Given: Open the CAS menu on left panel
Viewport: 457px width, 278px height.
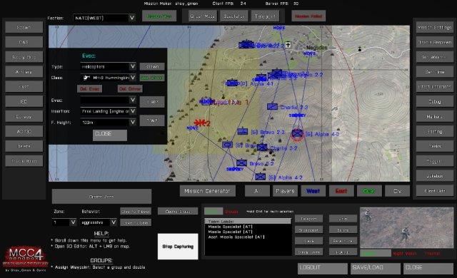Looking at the screenshot, I should pyautogui.click(x=24, y=42).
